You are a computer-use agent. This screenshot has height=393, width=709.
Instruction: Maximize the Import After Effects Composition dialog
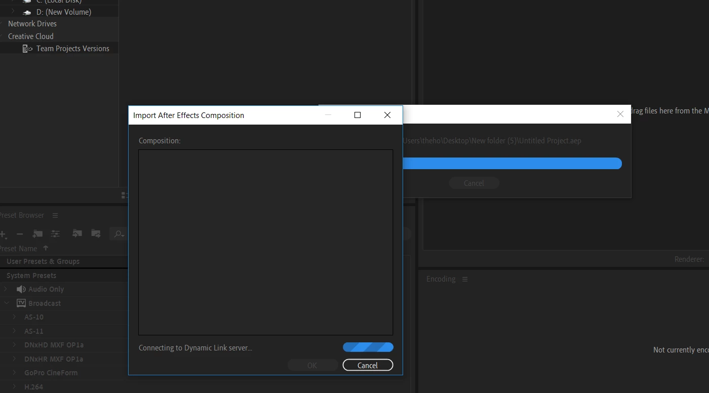point(358,115)
